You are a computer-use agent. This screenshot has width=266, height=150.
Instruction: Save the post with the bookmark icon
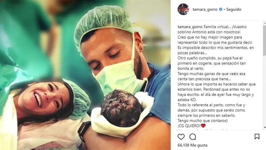[x=257, y=137]
